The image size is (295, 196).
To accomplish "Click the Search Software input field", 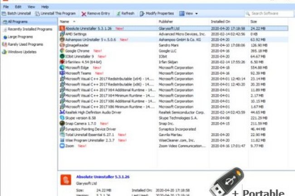I will 270,14.
